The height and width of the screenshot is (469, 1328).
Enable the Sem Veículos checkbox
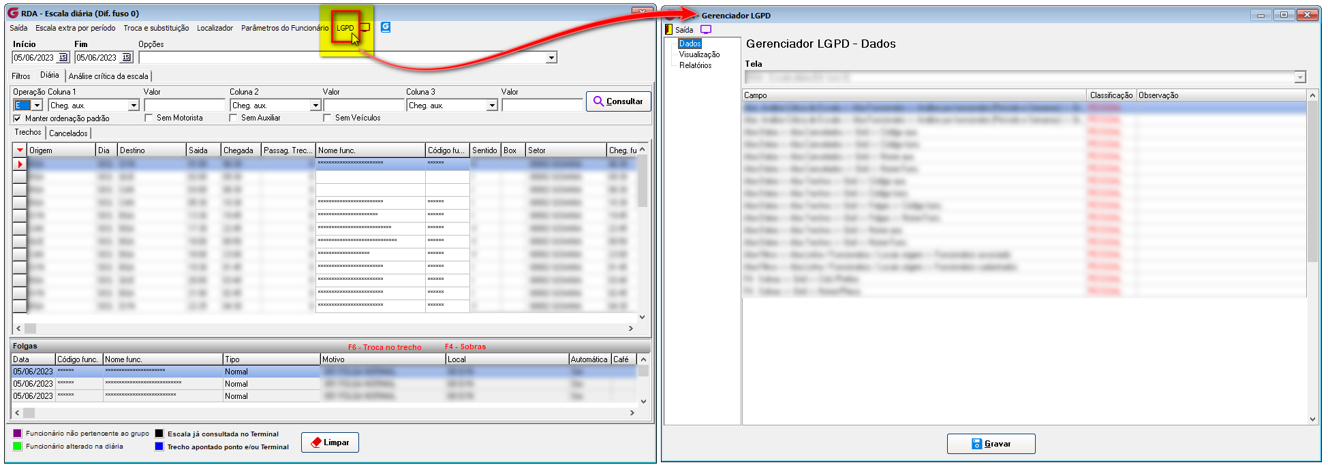tap(327, 118)
